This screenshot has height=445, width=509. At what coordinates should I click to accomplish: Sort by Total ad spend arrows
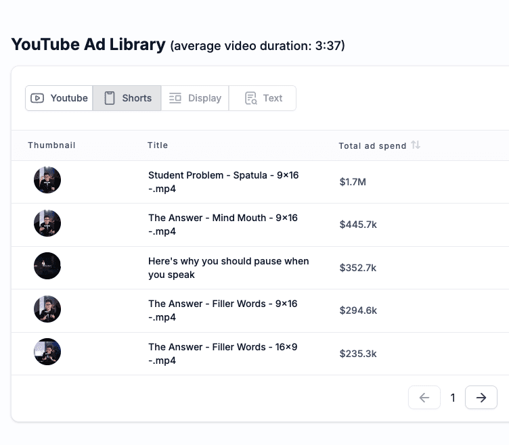coord(416,145)
